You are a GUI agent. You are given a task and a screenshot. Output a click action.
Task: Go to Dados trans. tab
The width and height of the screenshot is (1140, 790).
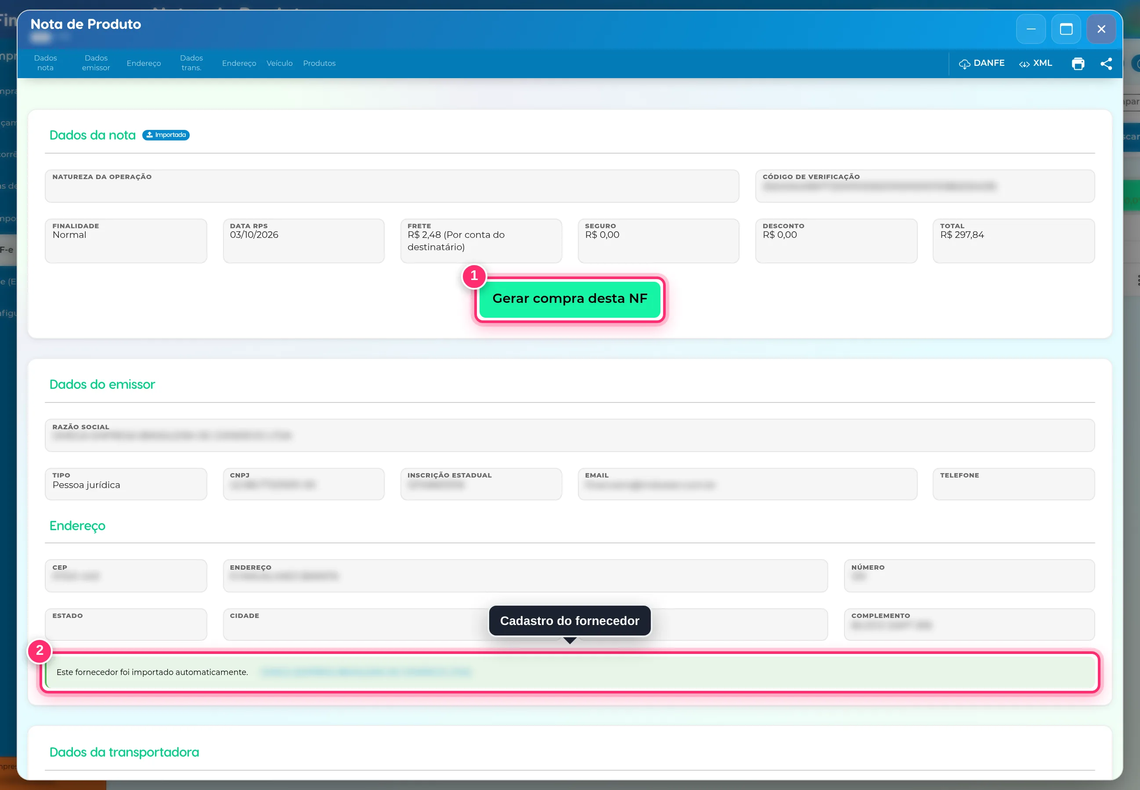191,63
